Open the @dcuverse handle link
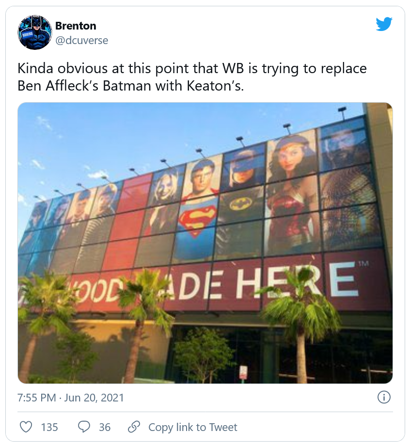 [x=81, y=40]
